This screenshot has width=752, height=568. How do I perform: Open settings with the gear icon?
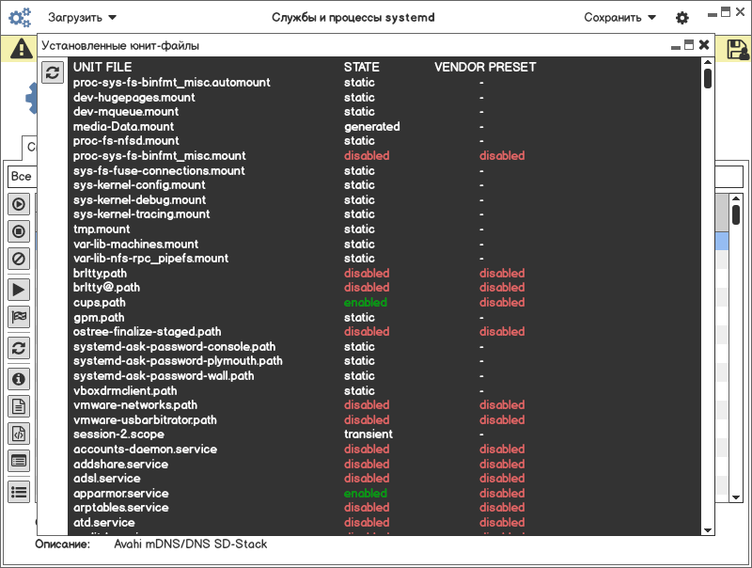point(682,18)
